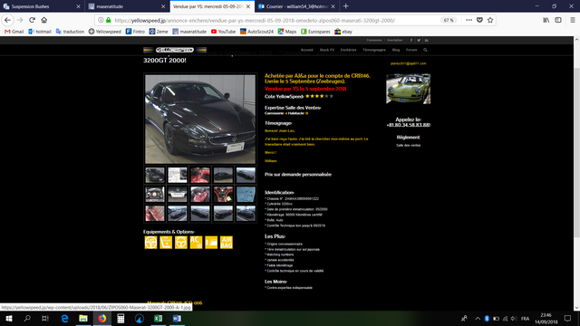Screen dimensions: 580x326
Task: Open Accueil in site menu
Action: point(306,50)
